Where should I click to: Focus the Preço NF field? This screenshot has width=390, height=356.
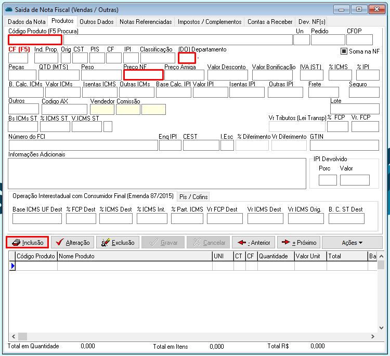(x=143, y=75)
